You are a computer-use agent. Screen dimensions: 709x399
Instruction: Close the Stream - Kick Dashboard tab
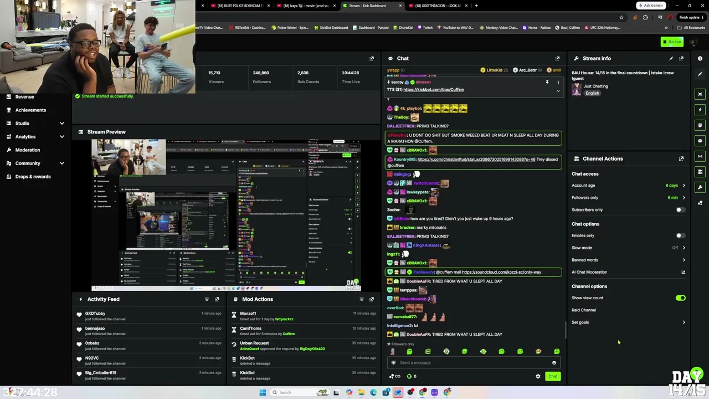coord(400,6)
